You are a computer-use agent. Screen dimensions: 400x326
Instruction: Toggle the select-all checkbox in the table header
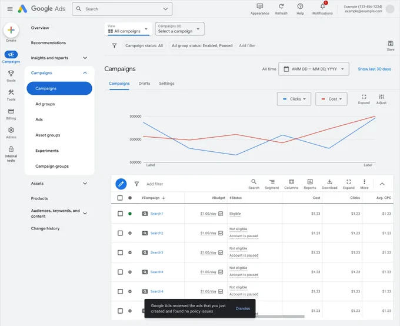120,198
